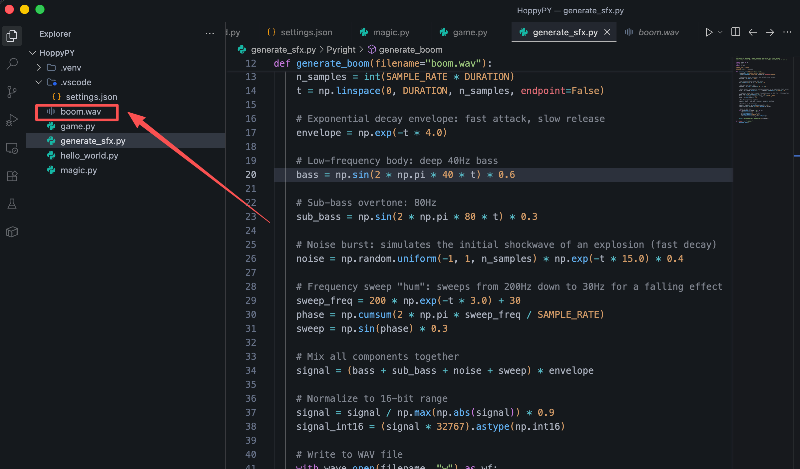
Task: Close the generate_sfx.py tab
Action: click(x=607, y=32)
